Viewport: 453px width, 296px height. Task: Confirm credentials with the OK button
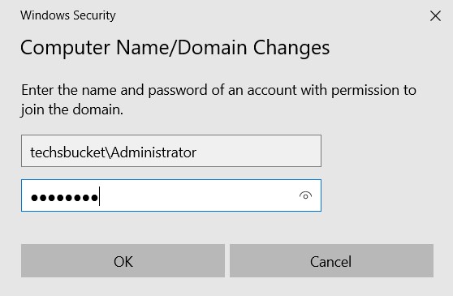[x=123, y=261]
